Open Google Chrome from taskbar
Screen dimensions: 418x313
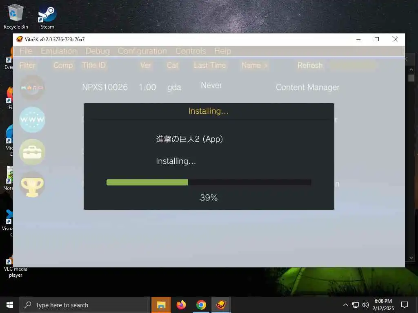pos(201,305)
